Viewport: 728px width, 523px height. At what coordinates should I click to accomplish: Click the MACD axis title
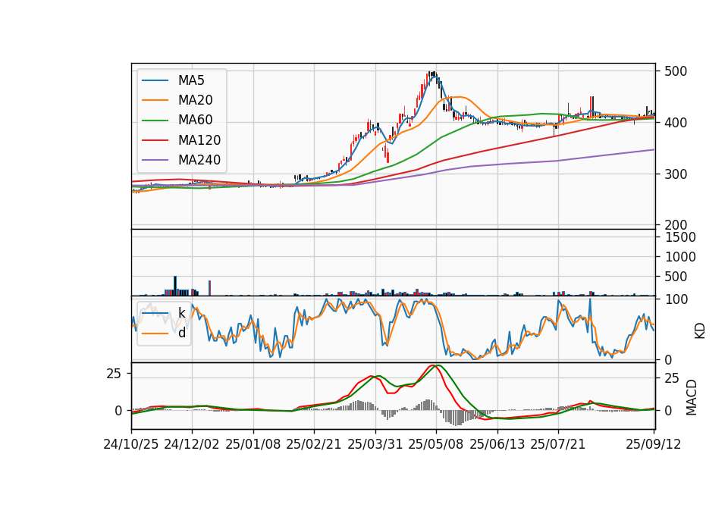692,397
